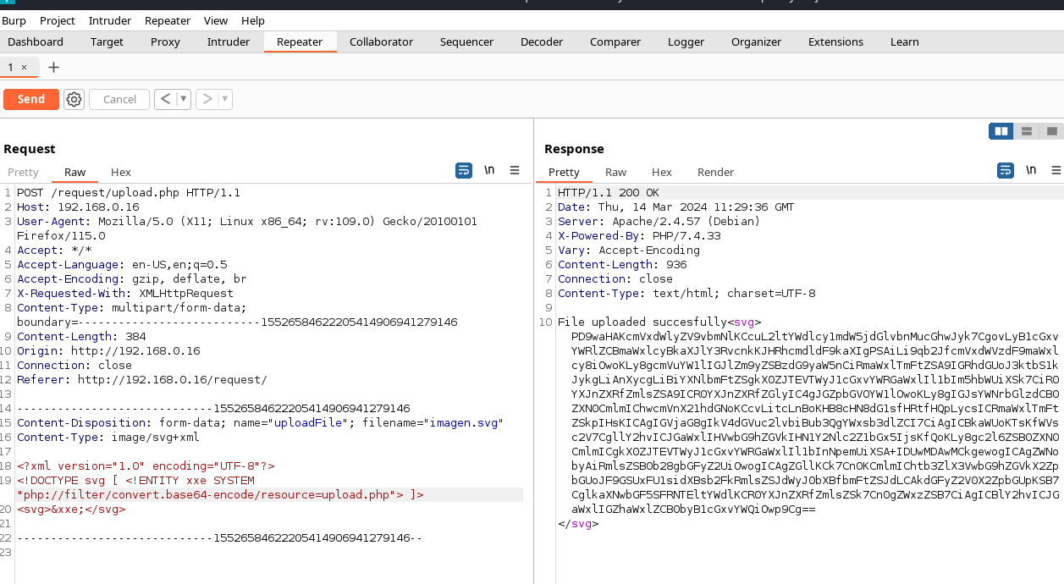
Task: Switch to the Logger tab
Action: coord(686,41)
